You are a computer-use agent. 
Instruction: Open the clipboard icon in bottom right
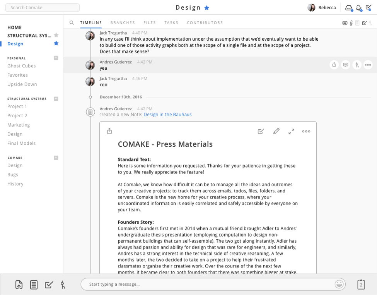(x=360, y=285)
